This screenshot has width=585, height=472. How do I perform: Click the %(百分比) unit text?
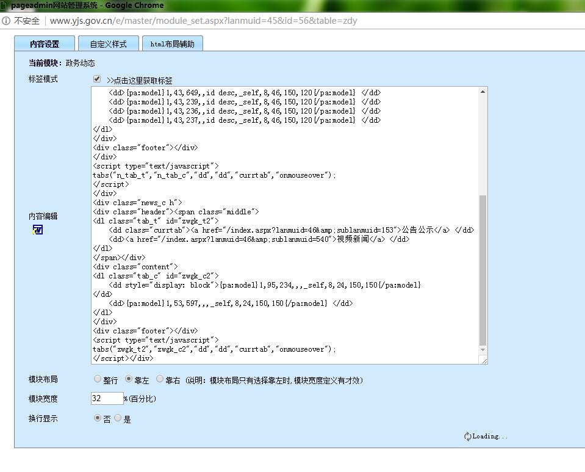(x=140, y=399)
